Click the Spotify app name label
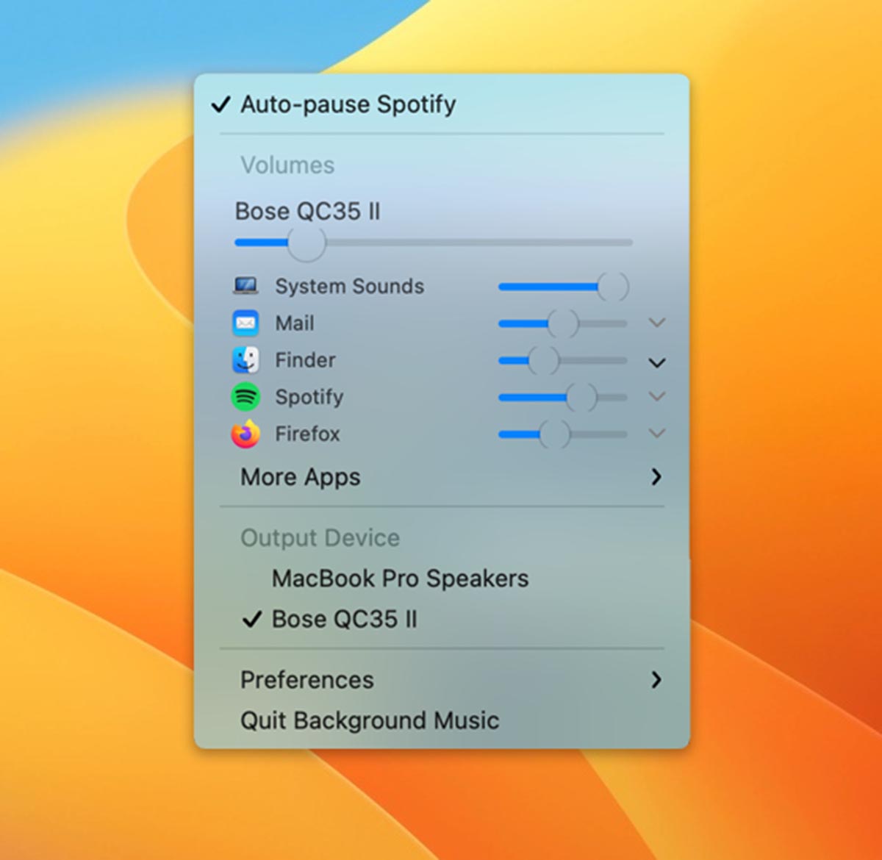 (x=309, y=397)
